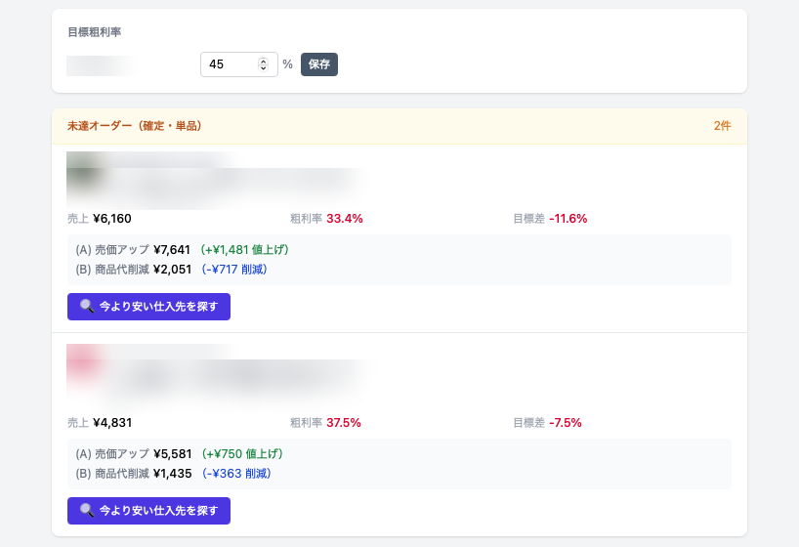Screen dimensions: 799x547
Task: Click sales value ¥6,160
Action: tap(112, 219)
